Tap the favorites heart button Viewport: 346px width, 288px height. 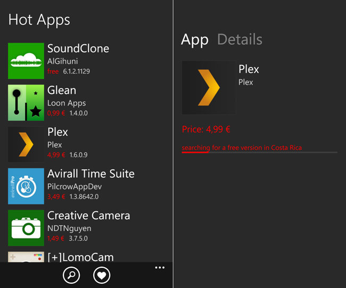102,275
